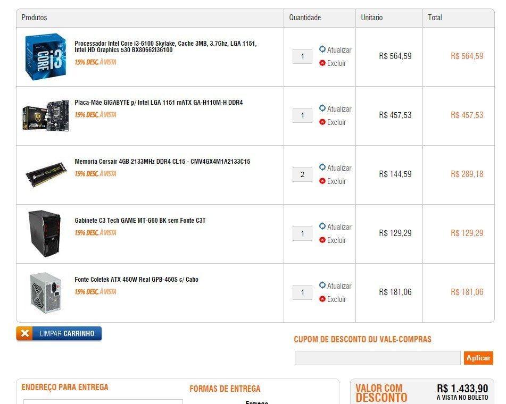506x404 pixels.
Task: Update quantity for the GIGABYTE motherboard
Action: (x=335, y=108)
